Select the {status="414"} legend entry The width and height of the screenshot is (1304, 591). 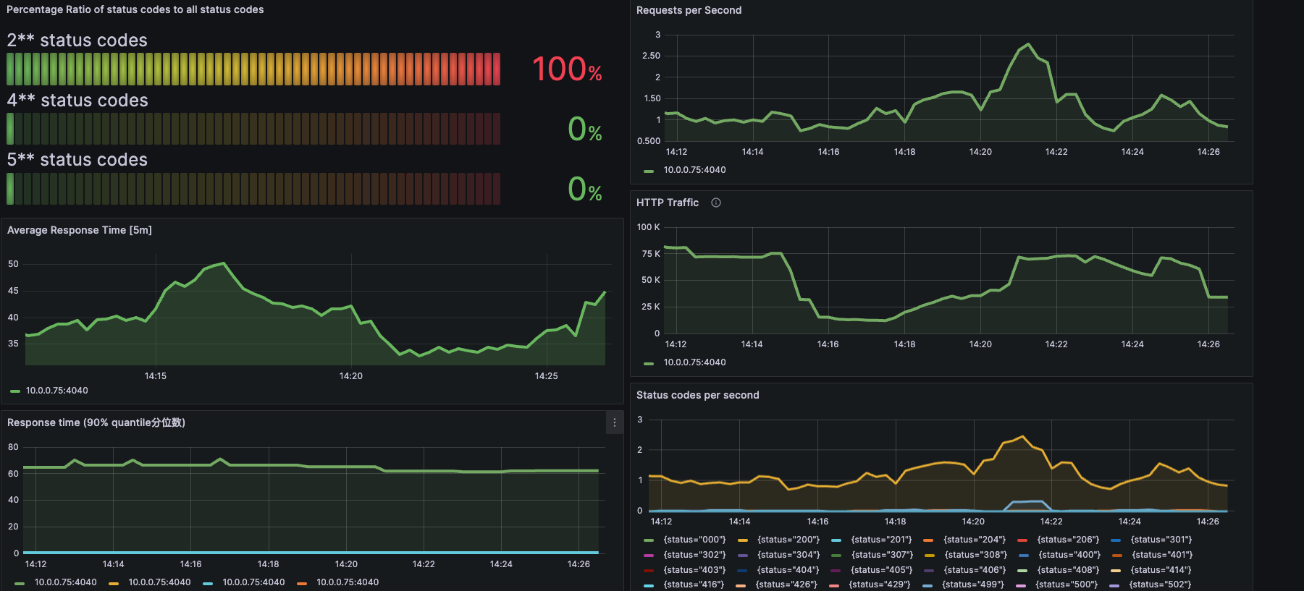click(1161, 570)
